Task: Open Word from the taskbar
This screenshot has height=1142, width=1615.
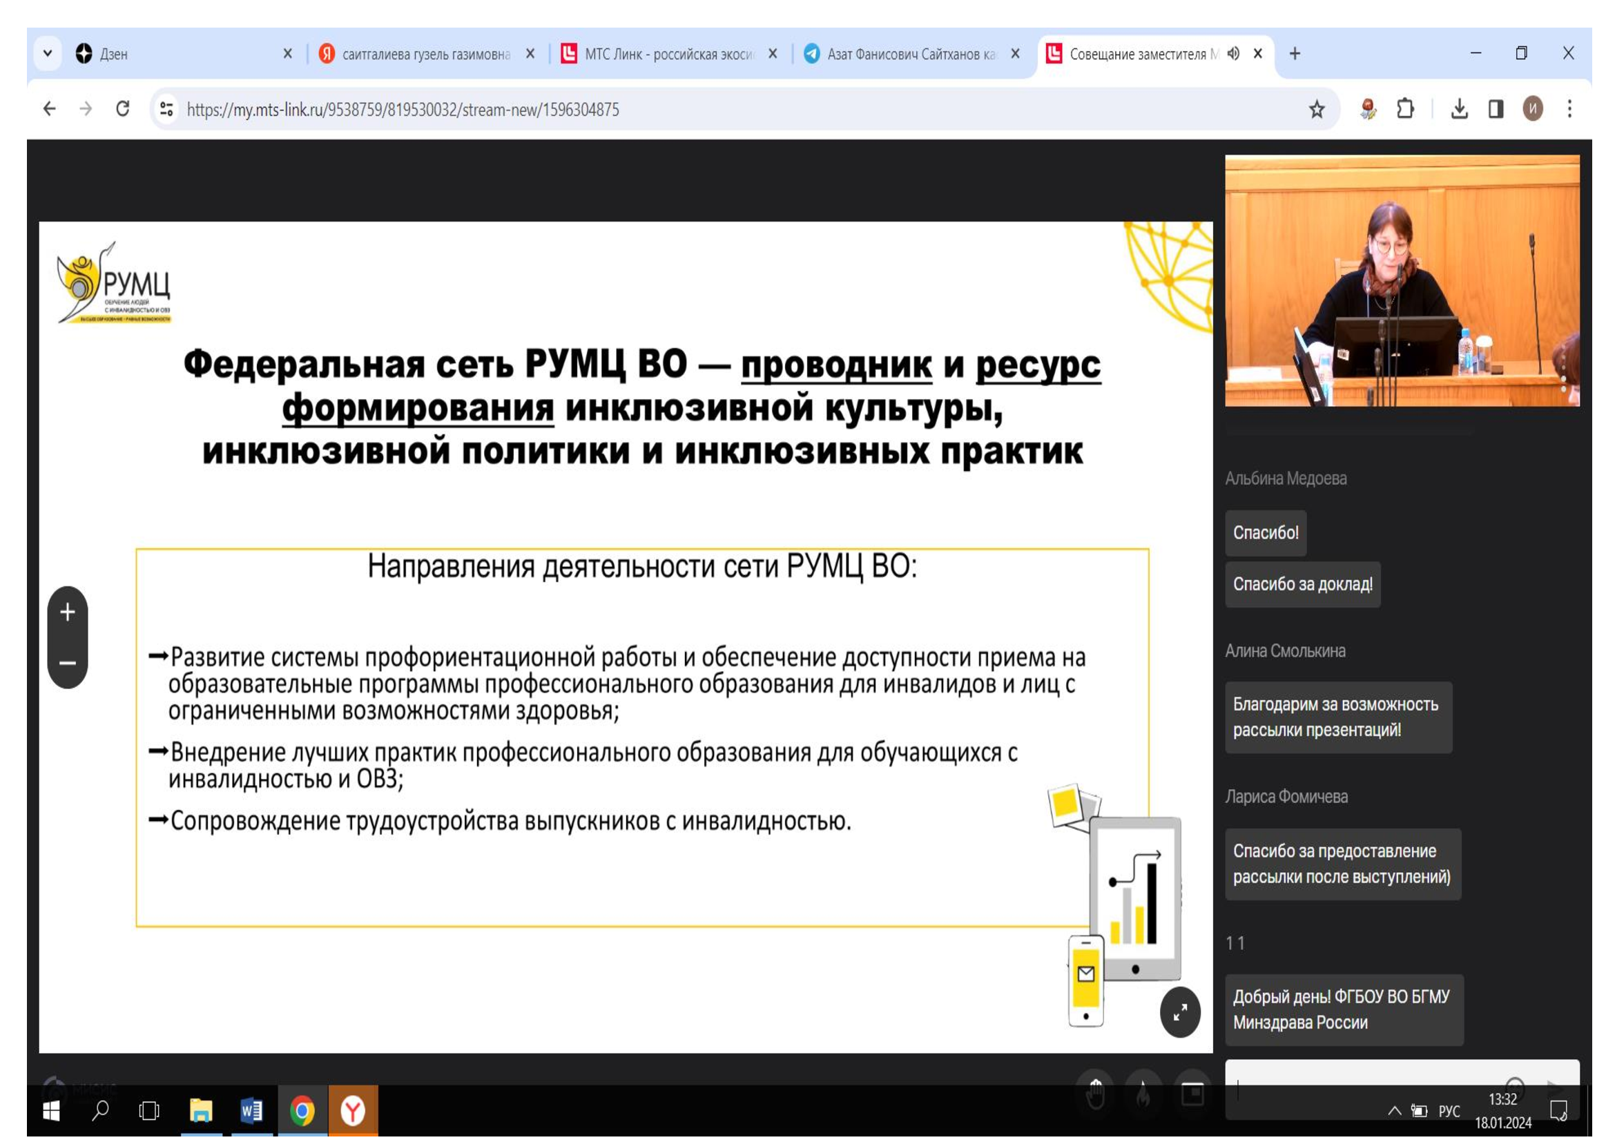Action: (251, 1110)
